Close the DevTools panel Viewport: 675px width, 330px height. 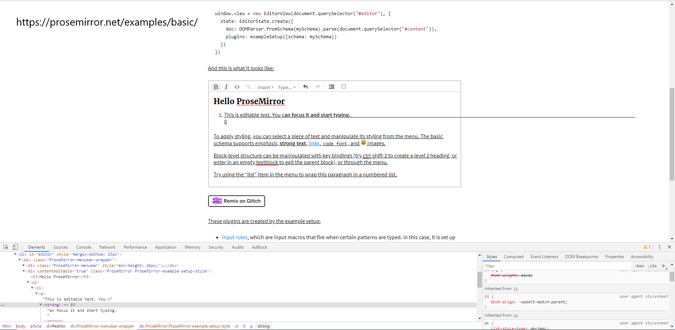(669, 247)
